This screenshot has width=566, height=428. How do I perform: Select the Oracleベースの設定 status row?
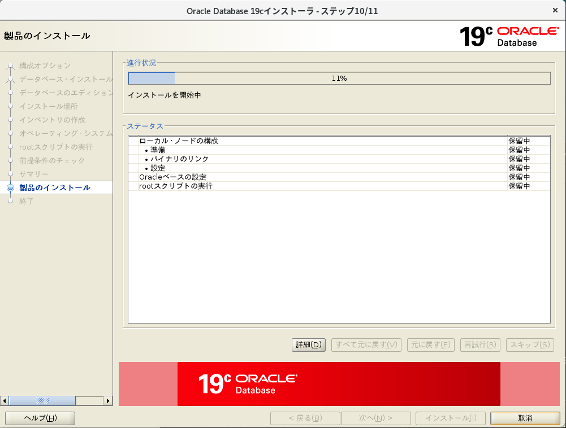[172, 177]
